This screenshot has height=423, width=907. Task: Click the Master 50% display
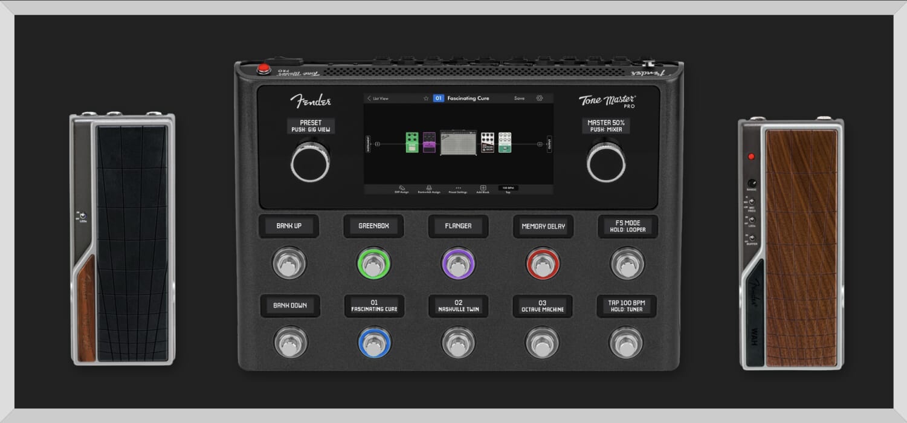[x=606, y=126]
